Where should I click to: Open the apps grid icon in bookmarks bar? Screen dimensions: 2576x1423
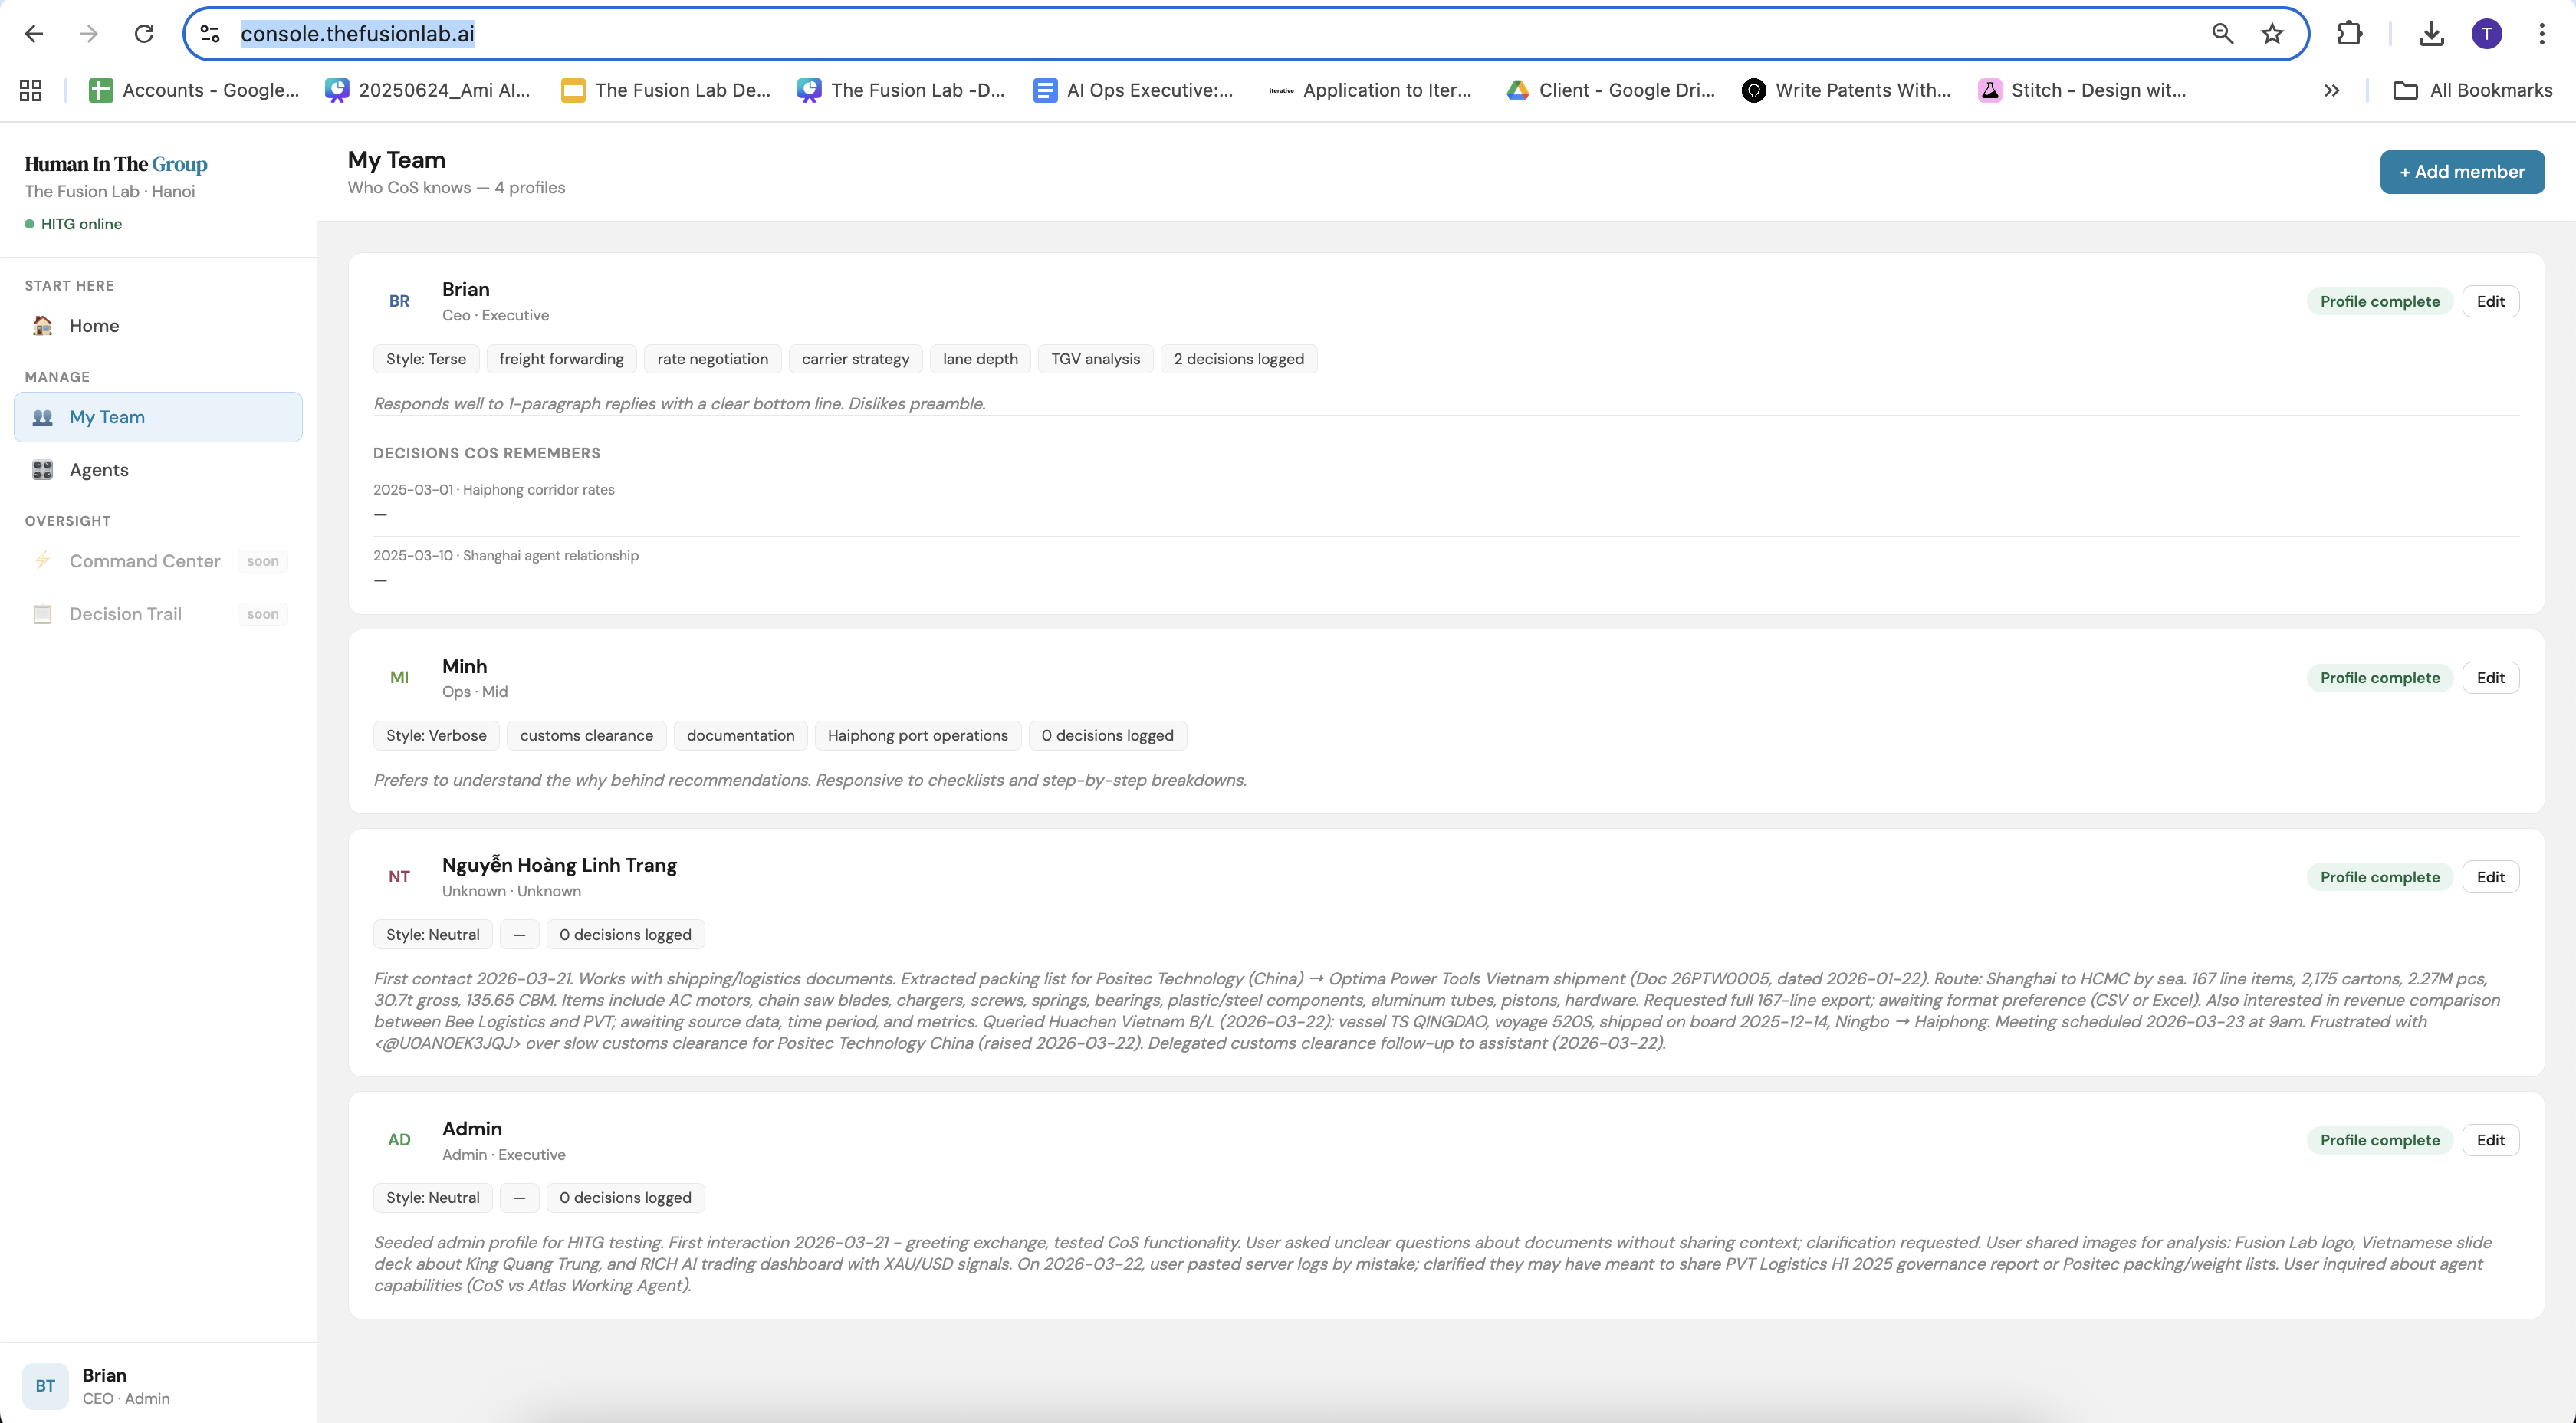pyautogui.click(x=31, y=90)
